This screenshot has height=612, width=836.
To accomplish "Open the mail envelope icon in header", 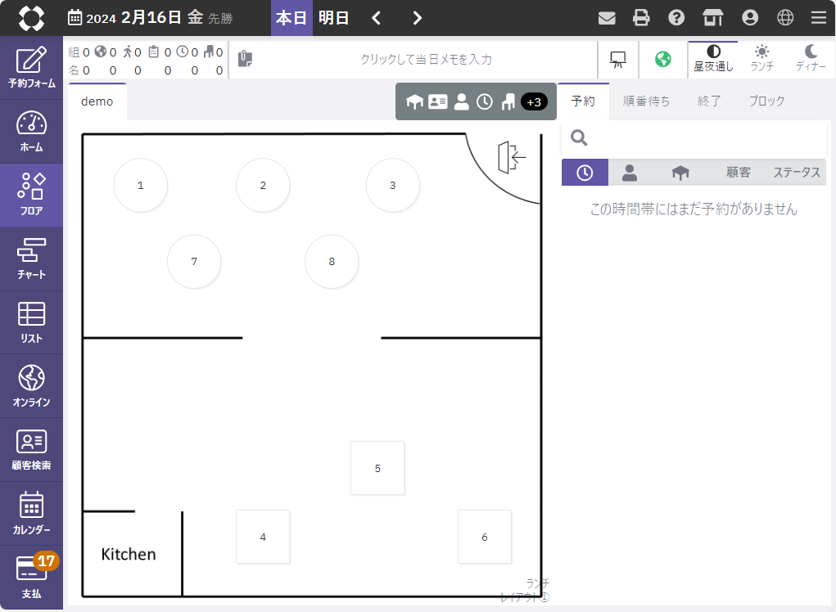I will point(607,18).
